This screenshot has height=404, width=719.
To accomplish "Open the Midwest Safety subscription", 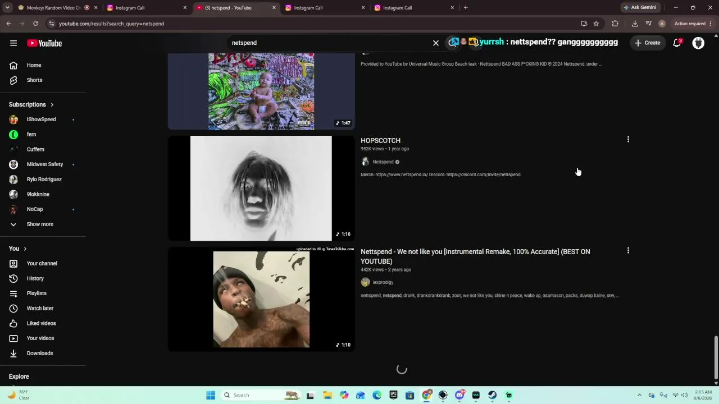I will click(44, 164).
